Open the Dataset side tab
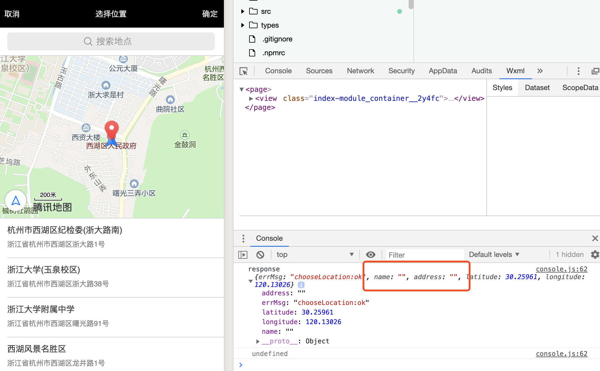This screenshot has height=371, width=600. pyautogui.click(x=537, y=88)
